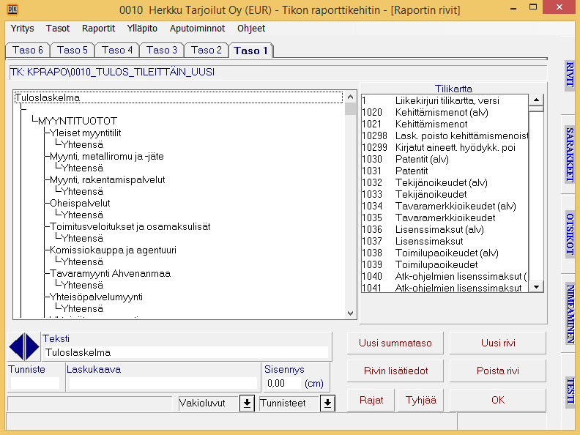Screen dimensions: 580x435
Task: Select Yhteisöpalvelumyynti tree row
Action: [x=96, y=297]
